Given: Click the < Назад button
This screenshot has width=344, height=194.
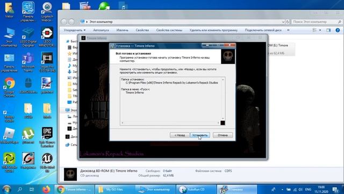Looking at the screenshot, I should (x=180, y=135).
